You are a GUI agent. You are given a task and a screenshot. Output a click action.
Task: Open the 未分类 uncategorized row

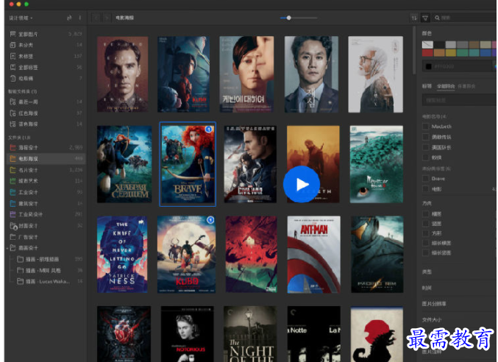(46, 45)
